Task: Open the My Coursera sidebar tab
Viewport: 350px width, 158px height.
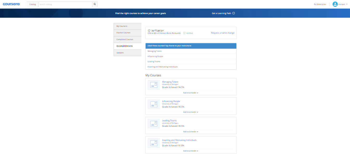Action: point(127,26)
